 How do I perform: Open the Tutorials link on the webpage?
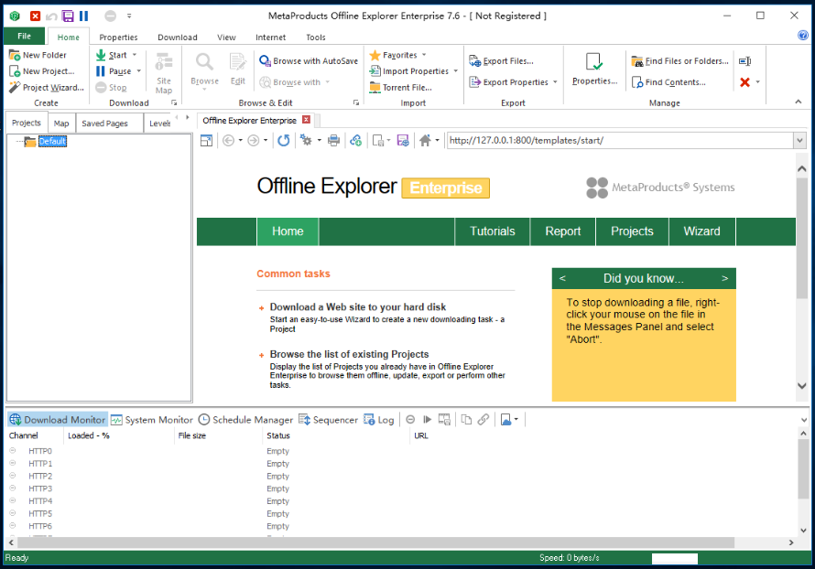point(492,231)
